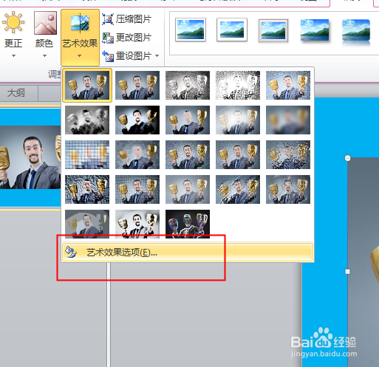Select fourth picture style with drop shadow

point(315,30)
